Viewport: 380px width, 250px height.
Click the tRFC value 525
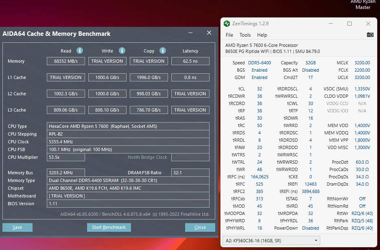(259, 184)
